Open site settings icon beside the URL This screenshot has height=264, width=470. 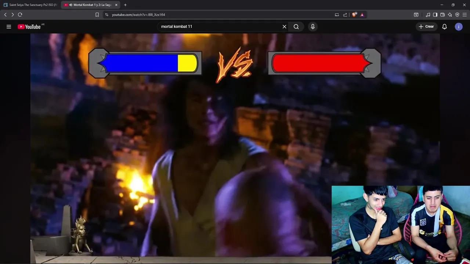point(106,15)
